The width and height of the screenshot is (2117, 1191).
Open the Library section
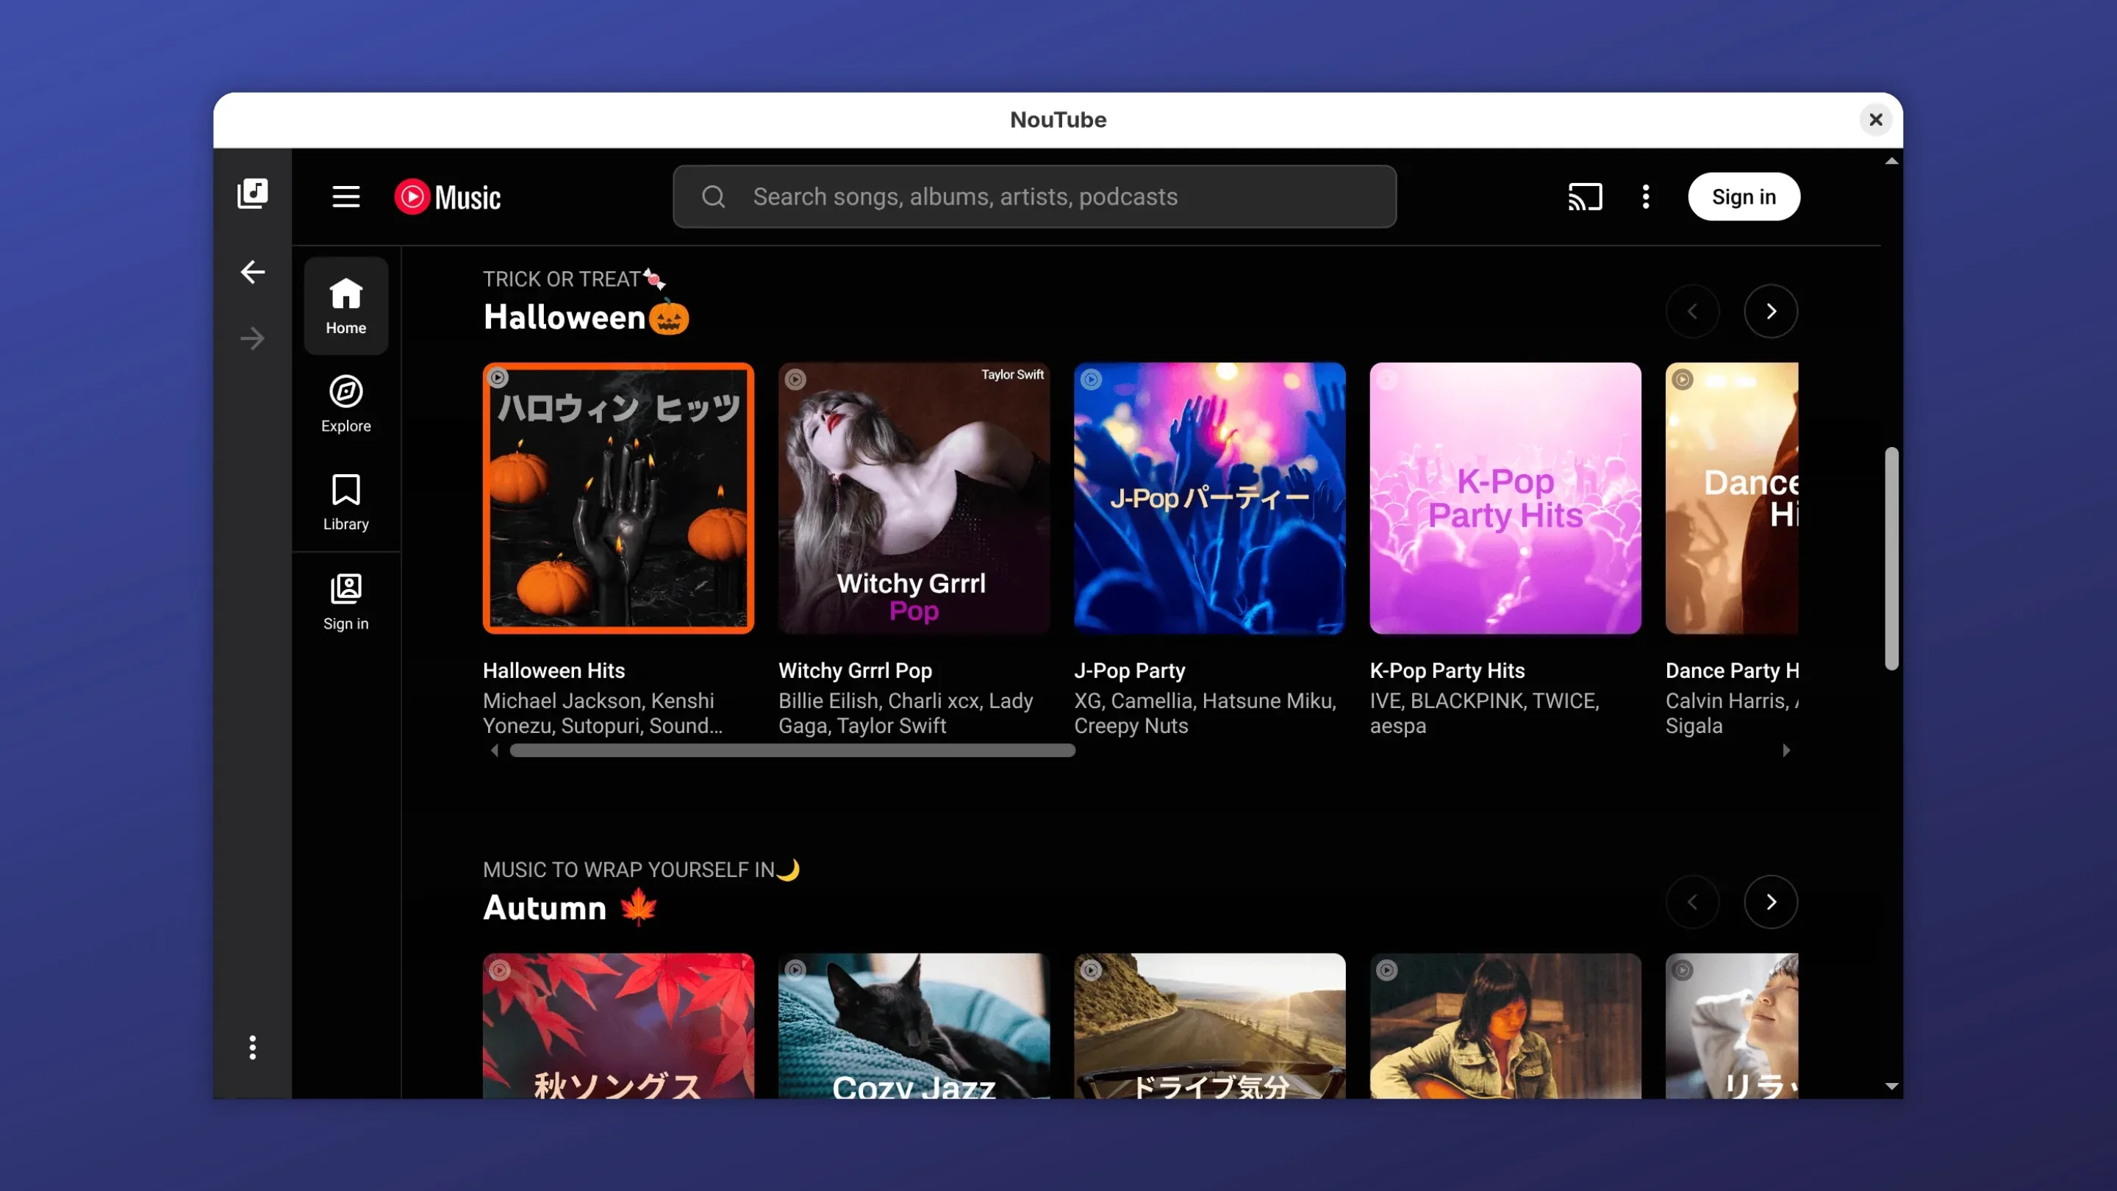click(x=345, y=502)
